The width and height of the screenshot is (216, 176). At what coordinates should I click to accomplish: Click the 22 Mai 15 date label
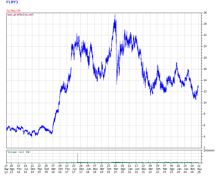pyautogui.click(x=40, y=169)
